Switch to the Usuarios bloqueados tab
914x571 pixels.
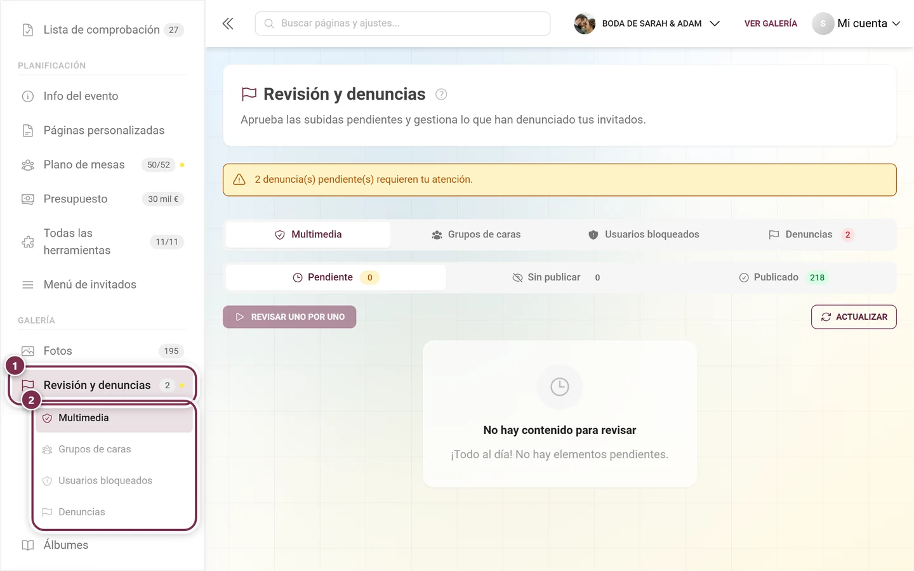(x=644, y=235)
